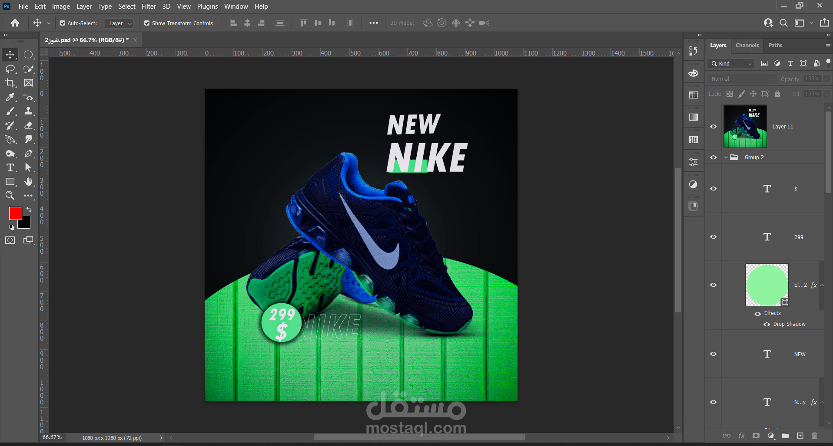Click the black background color swatch
833x446 pixels.
coord(26,224)
